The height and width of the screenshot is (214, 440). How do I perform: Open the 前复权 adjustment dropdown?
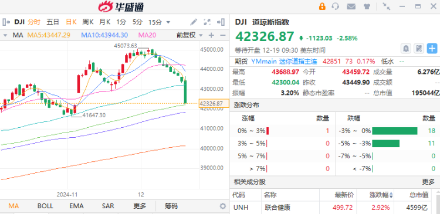pos(189,35)
